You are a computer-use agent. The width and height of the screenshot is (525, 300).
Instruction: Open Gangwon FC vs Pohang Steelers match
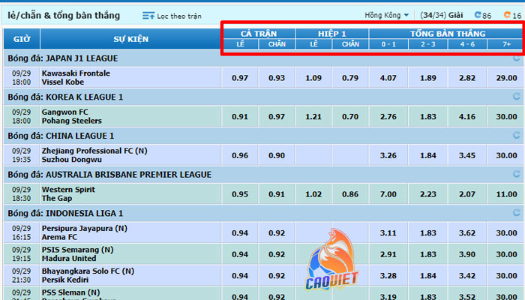coord(72,116)
